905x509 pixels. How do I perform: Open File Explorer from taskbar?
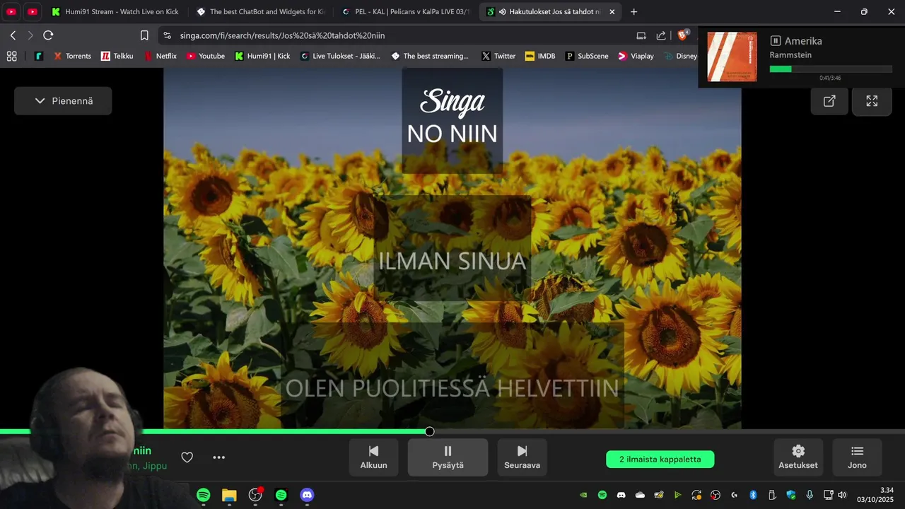click(229, 495)
